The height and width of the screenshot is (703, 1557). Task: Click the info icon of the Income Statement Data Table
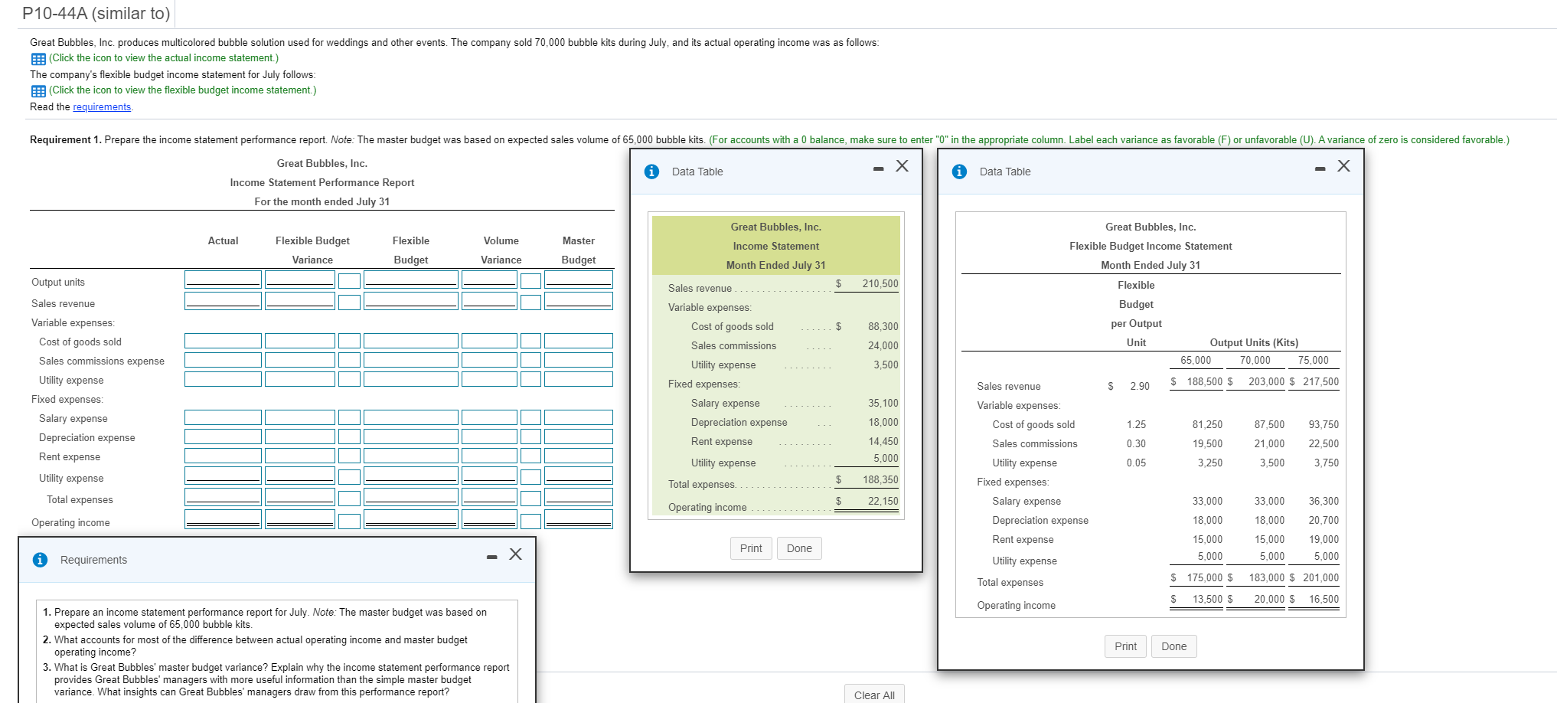[651, 172]
